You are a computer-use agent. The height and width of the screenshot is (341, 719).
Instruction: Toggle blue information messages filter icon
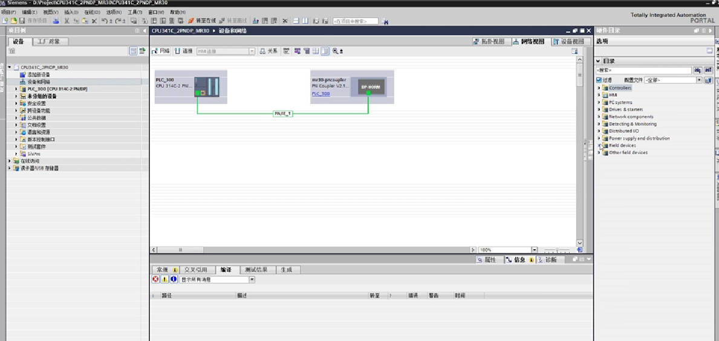174,279
